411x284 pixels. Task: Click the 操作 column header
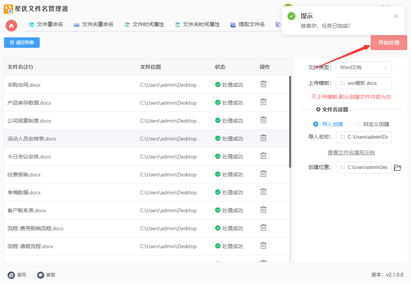click(x=265, y=67)
